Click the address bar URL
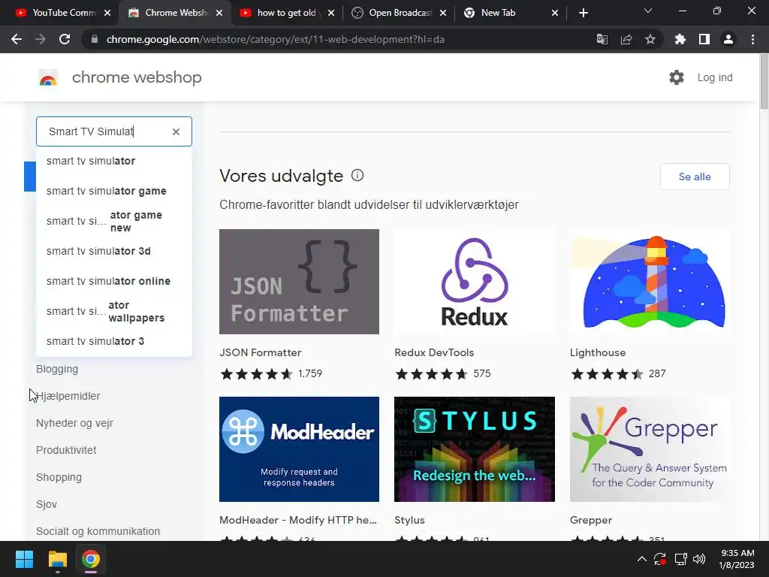 275,39
